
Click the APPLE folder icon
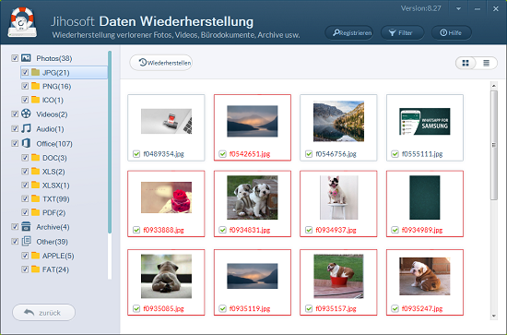36,256
